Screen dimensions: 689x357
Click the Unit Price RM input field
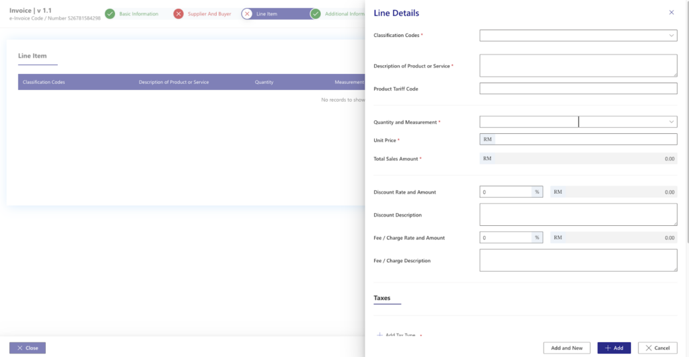584,139
